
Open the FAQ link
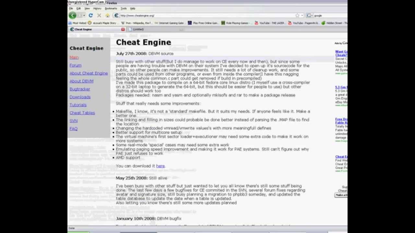pos(74,129)
